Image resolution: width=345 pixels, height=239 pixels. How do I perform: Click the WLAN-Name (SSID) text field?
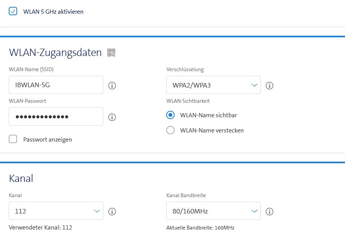click(56, 85)
